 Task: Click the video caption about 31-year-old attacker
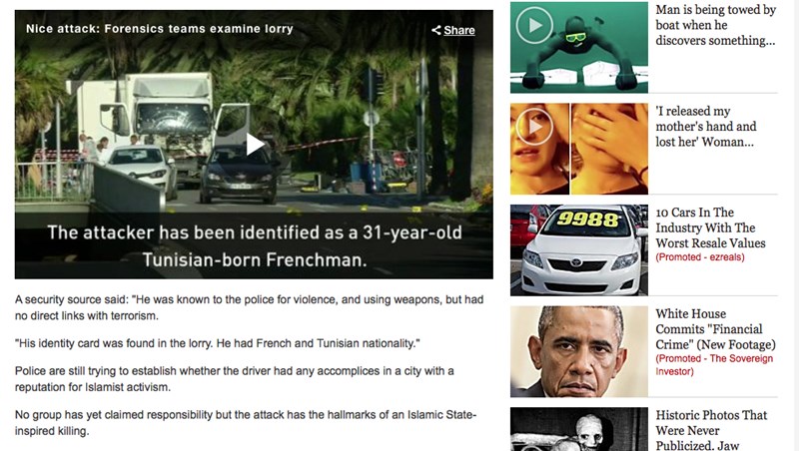pos(255,245)
